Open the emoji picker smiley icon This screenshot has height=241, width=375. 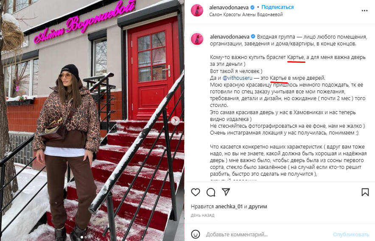(196, 234)
